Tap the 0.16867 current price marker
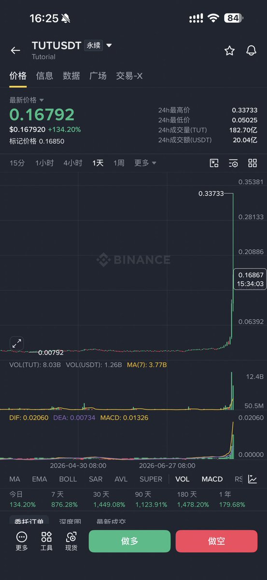Screen dimensions: 267x580 tap(250, 278)
